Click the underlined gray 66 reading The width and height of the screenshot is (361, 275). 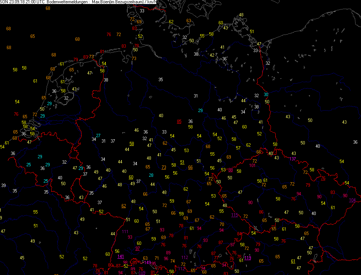pyautogui.click(x=190, y=167)
